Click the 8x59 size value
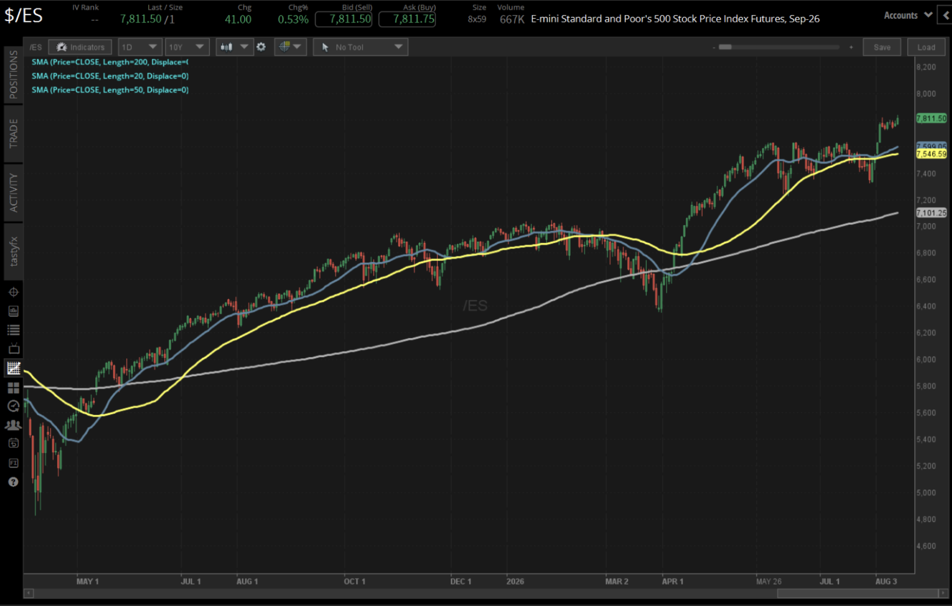Image resolution: width=952 pixels, height=606 pixels. (x=477, y=19)
